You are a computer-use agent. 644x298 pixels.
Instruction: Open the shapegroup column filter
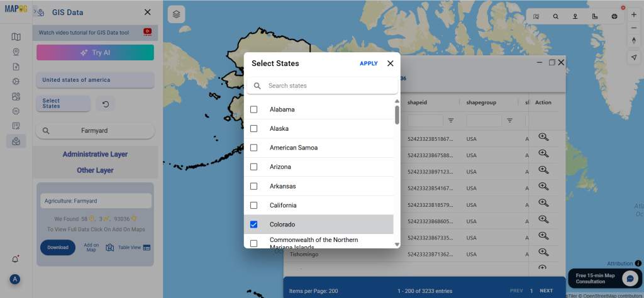509,120
